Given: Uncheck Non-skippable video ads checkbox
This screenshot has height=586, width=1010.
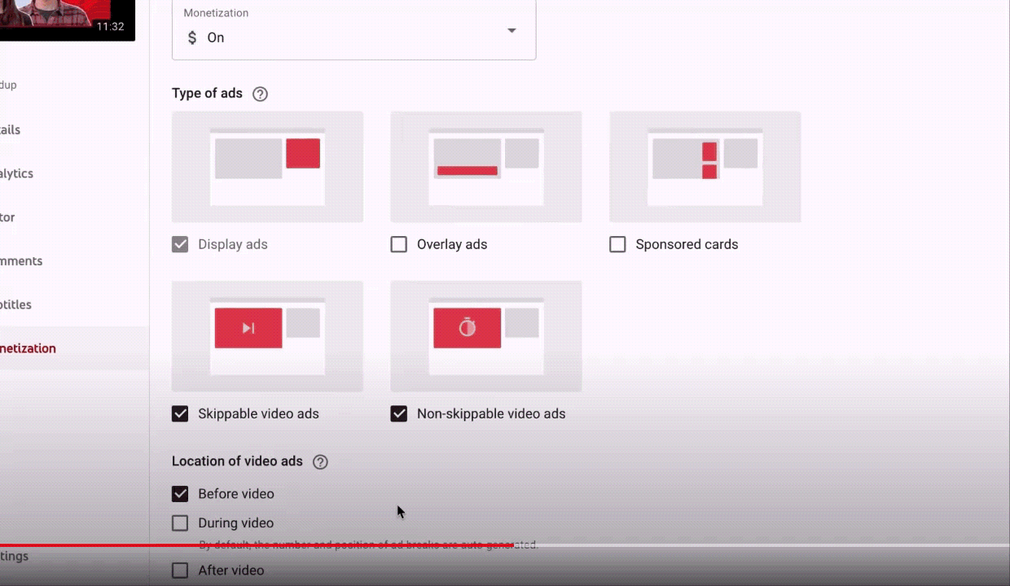Looking at the screenshot, I should pos(399,413).
